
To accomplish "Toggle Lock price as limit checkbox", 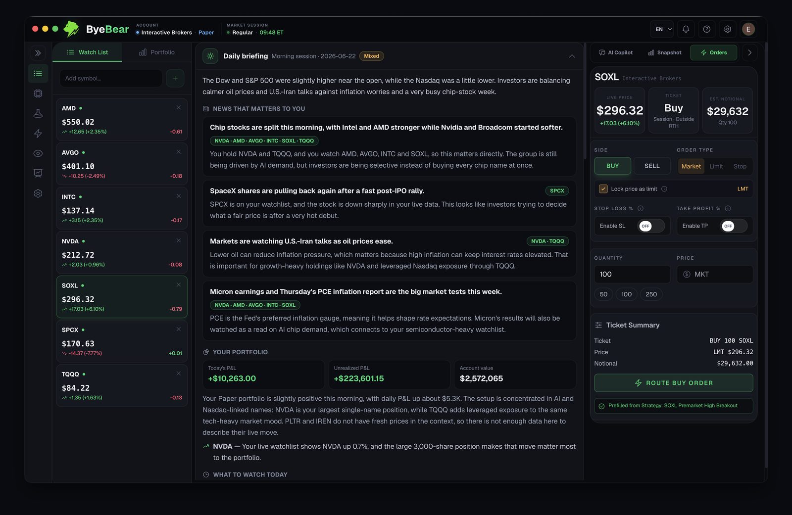I will [x=603, y=188].
